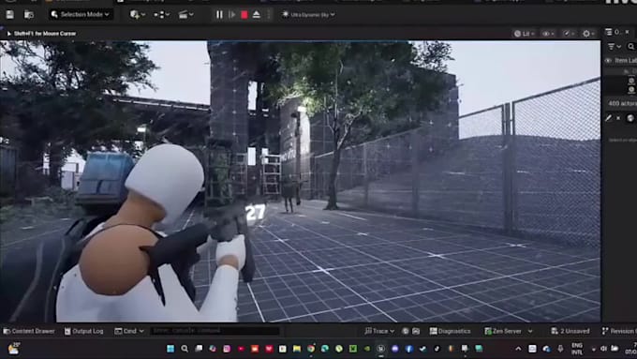This screenshot has height=359, width=637.
Task: Open Facebook from the taskbar
Action: [x=408, y=349]
